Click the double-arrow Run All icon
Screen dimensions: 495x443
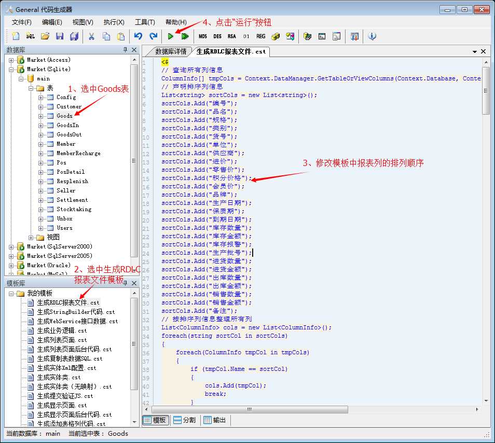[185, 36]
